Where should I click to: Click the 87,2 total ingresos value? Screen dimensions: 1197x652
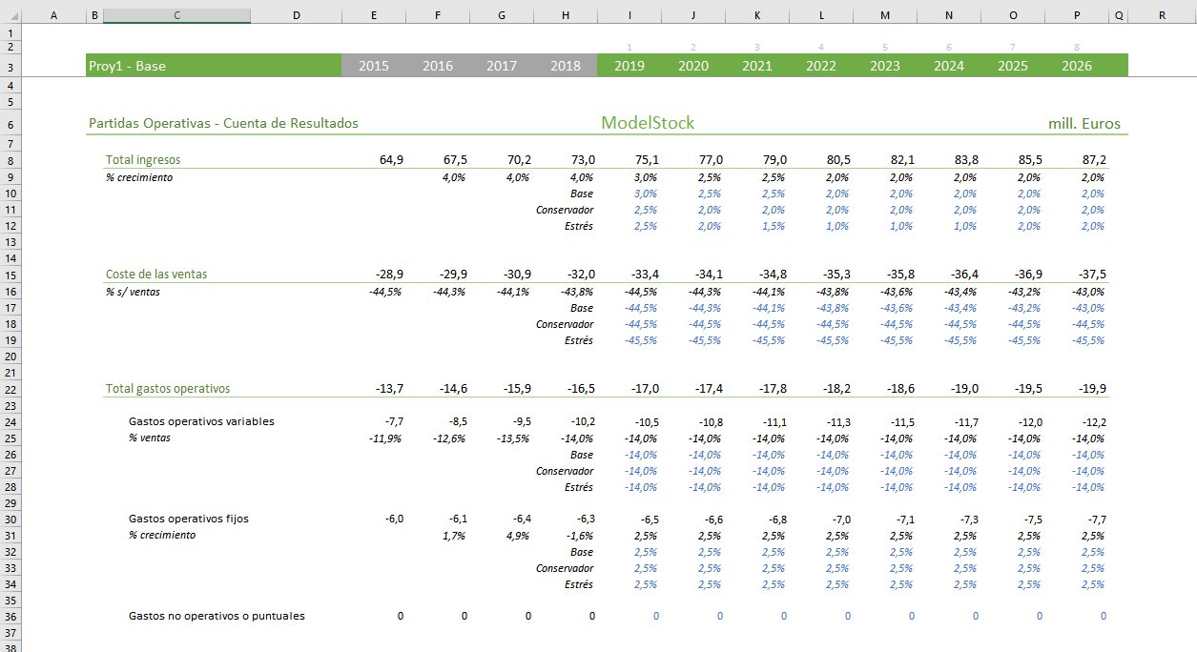point(1091,160)
